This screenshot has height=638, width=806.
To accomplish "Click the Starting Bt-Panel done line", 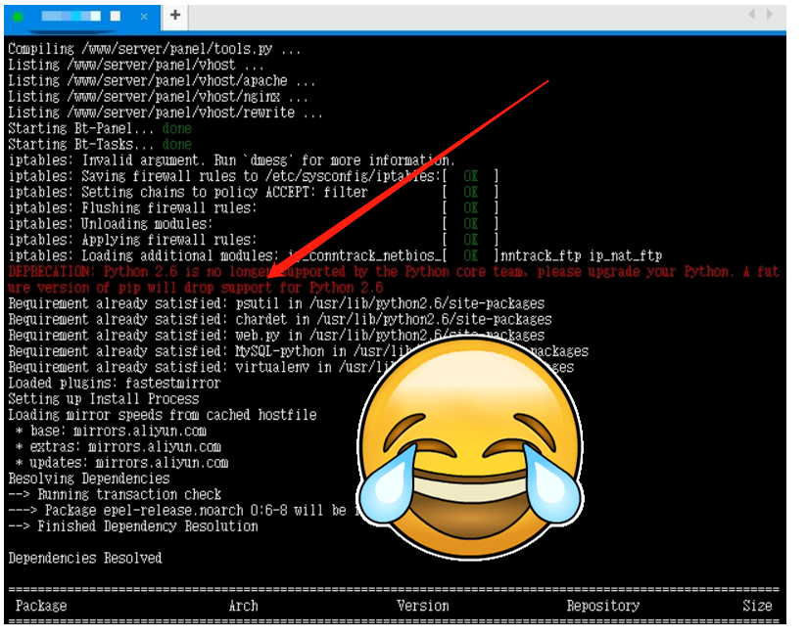I will pos(100,128).
